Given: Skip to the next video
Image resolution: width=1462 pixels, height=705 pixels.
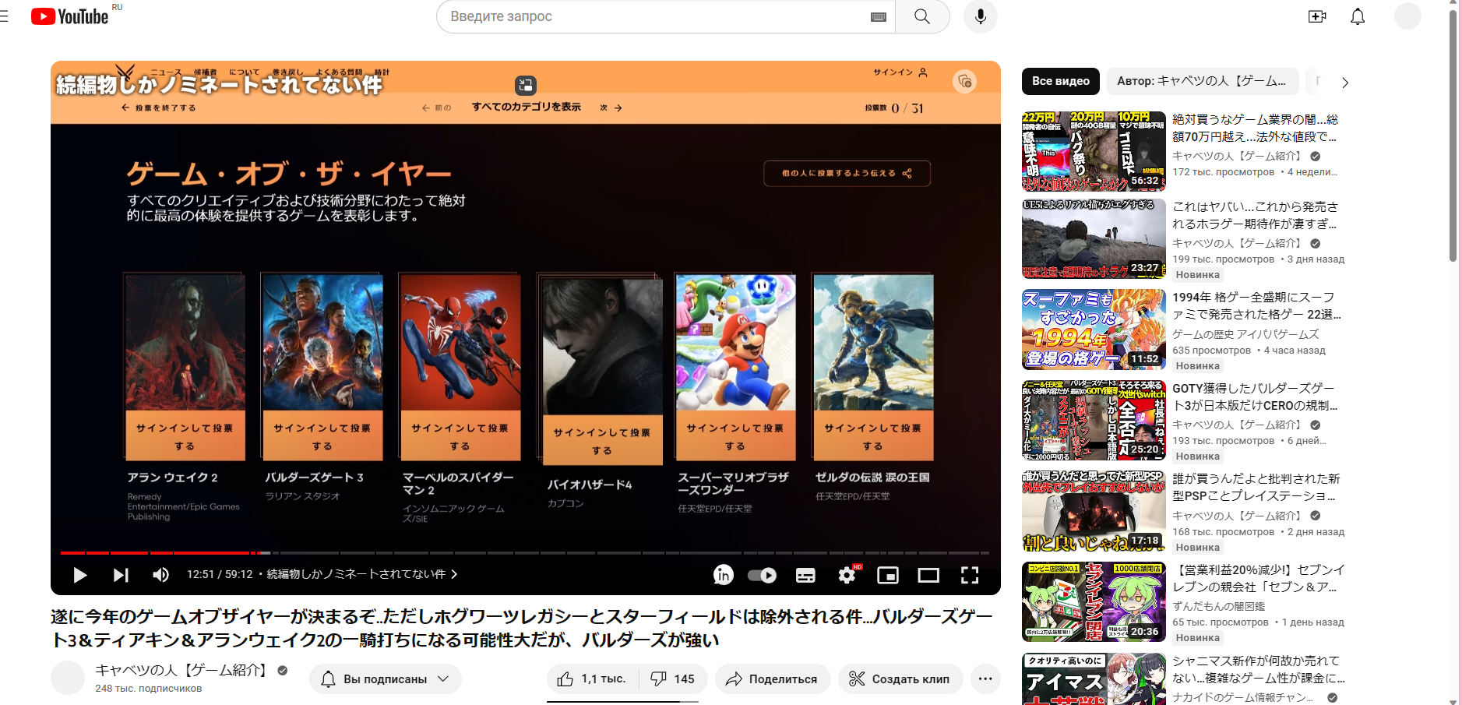Looking at the screenshot, I should (x=121, y=575).
